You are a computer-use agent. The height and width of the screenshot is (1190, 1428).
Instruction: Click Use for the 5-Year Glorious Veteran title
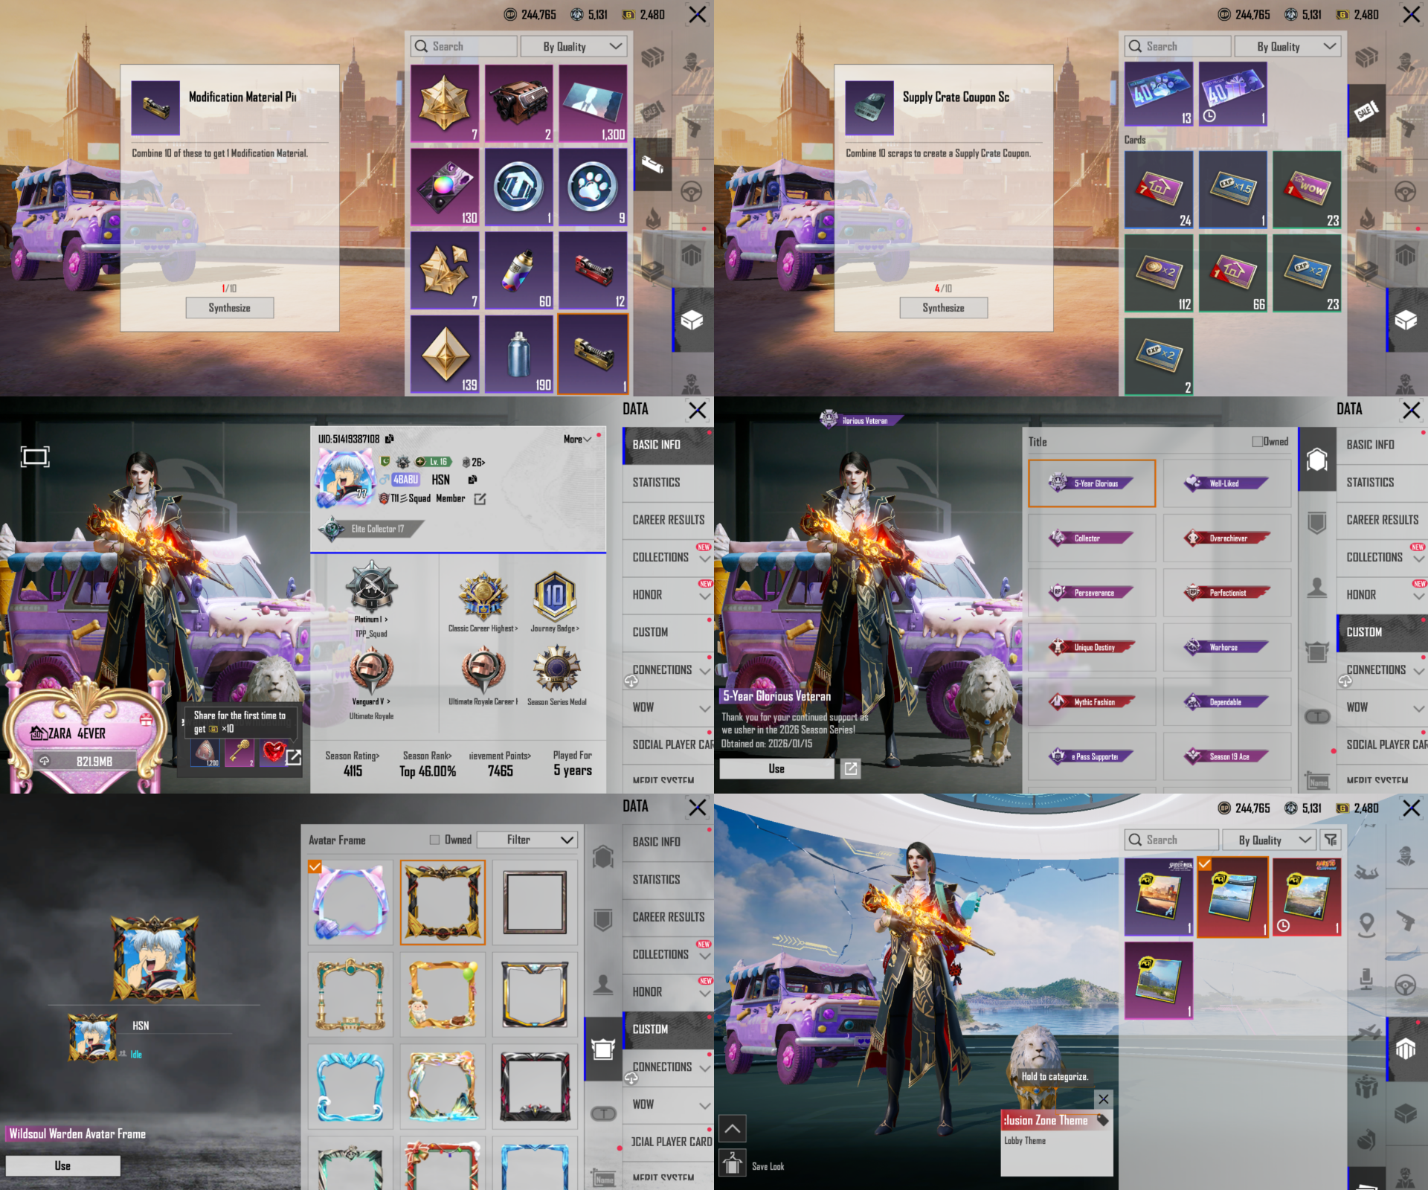click(x=776, y=769)
